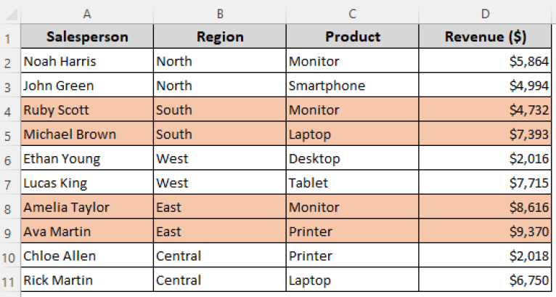Select the Revenue ($) header cell
The image size is (556, 297).
[485, 37]
